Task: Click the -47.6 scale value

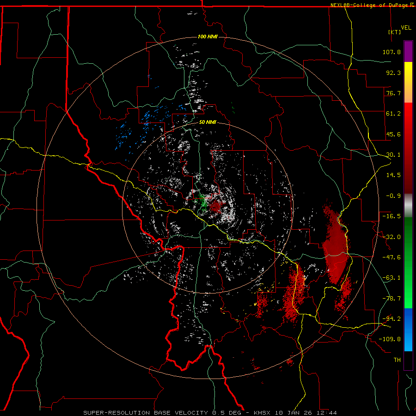Action: (392, 257)
